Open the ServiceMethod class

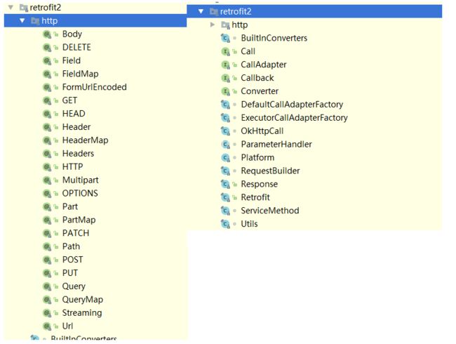click(x=270, y=211)
